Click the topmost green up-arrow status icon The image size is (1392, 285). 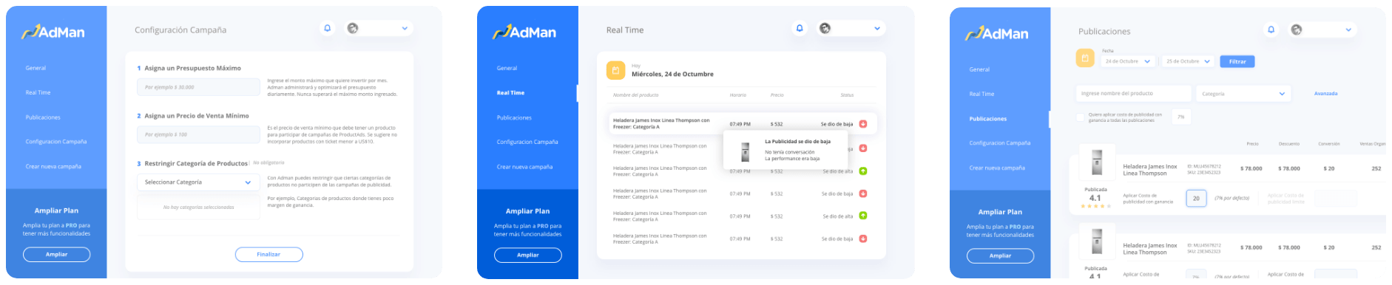click(863, 171)
